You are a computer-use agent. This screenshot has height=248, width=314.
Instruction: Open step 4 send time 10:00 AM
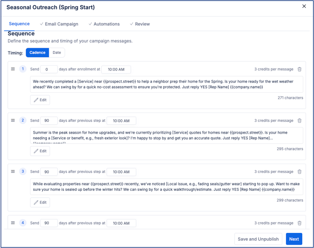(x=121, y=223)
